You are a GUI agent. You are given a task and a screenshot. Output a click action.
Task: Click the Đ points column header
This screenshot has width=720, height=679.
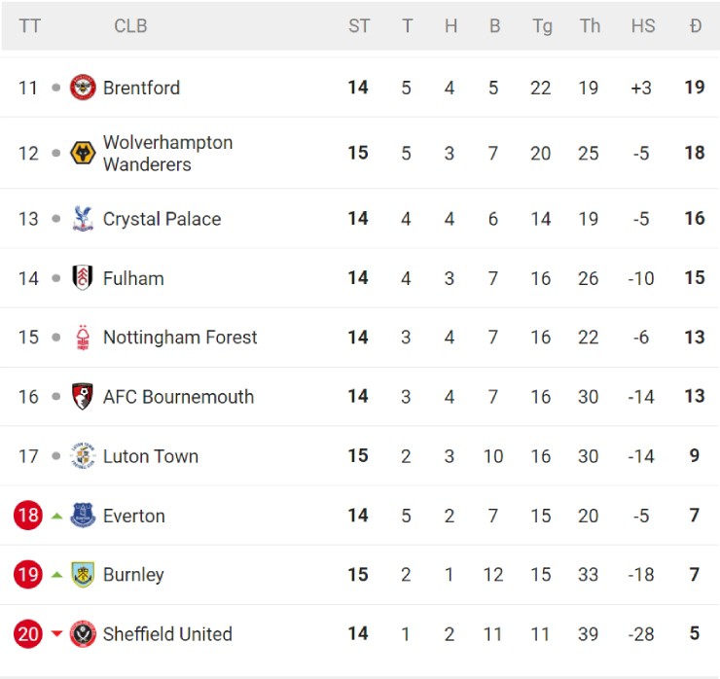tap(695, 26)
